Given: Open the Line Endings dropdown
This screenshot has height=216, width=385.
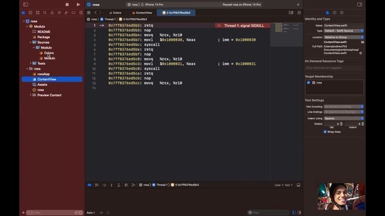Looking at the screenshot, I should [x=343, y=112].
